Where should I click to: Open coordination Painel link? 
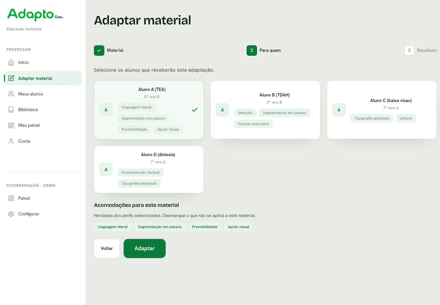point(43,198)
